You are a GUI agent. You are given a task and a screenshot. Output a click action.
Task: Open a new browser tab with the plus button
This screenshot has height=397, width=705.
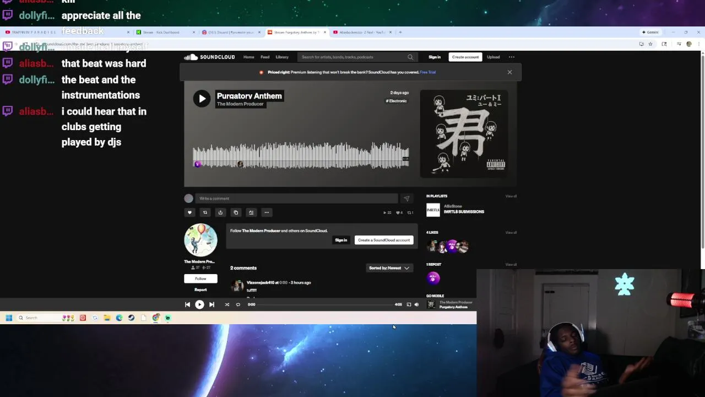click(x=400, y=32)
